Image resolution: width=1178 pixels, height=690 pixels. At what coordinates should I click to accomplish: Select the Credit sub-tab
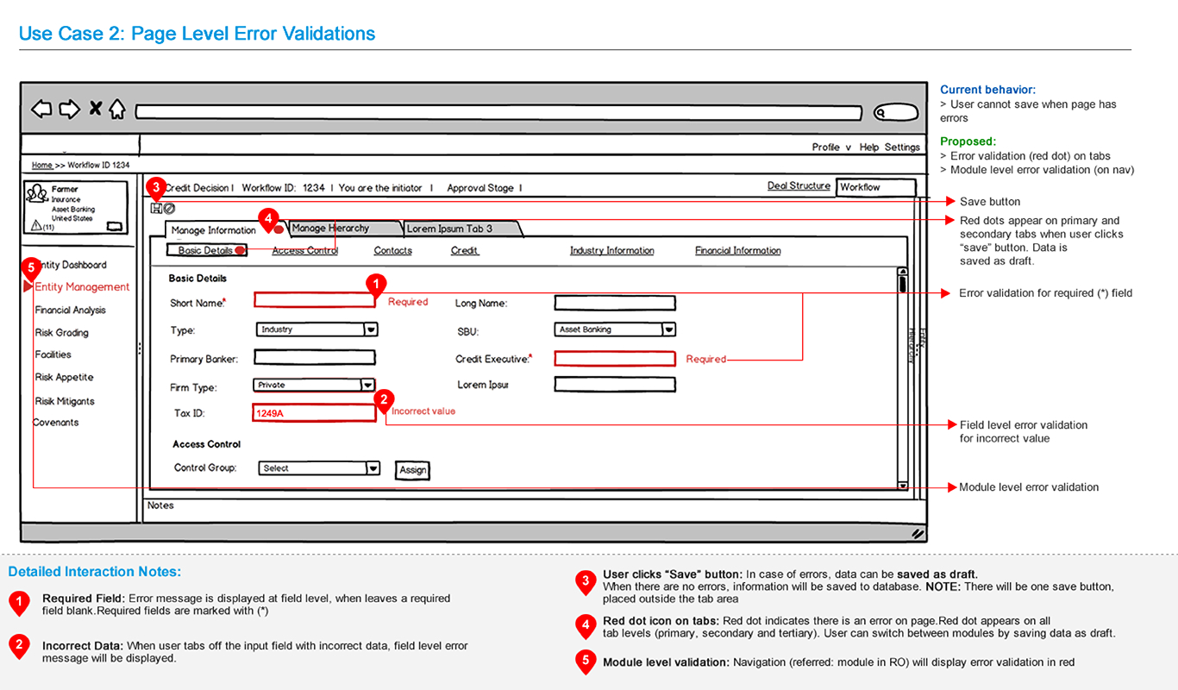[x=465, y=251]
